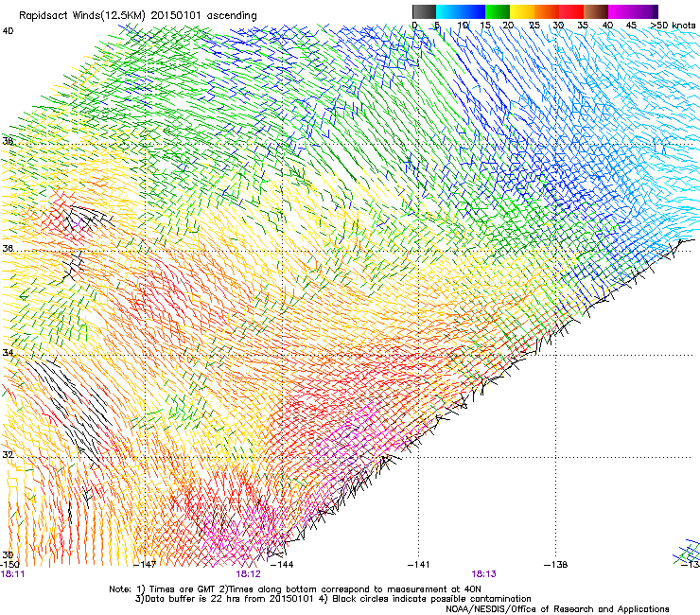Click the '20' legend speed label
The height and width of the screenshot is (615, 700).
(508, 25)
